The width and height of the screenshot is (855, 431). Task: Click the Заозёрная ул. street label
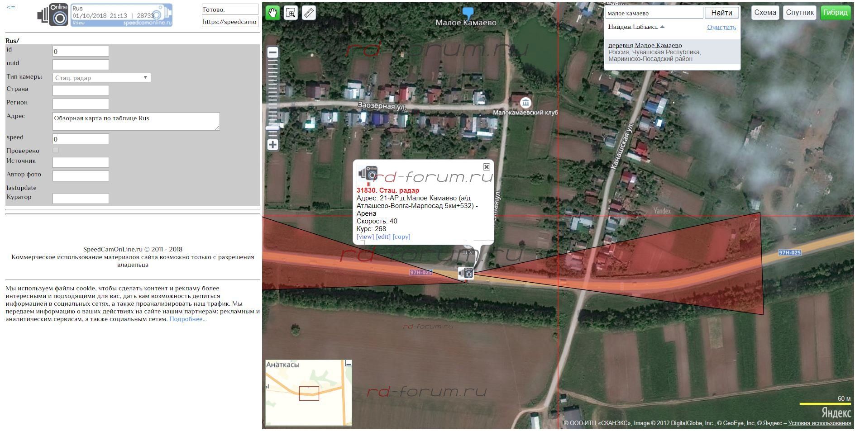(382, 106)
